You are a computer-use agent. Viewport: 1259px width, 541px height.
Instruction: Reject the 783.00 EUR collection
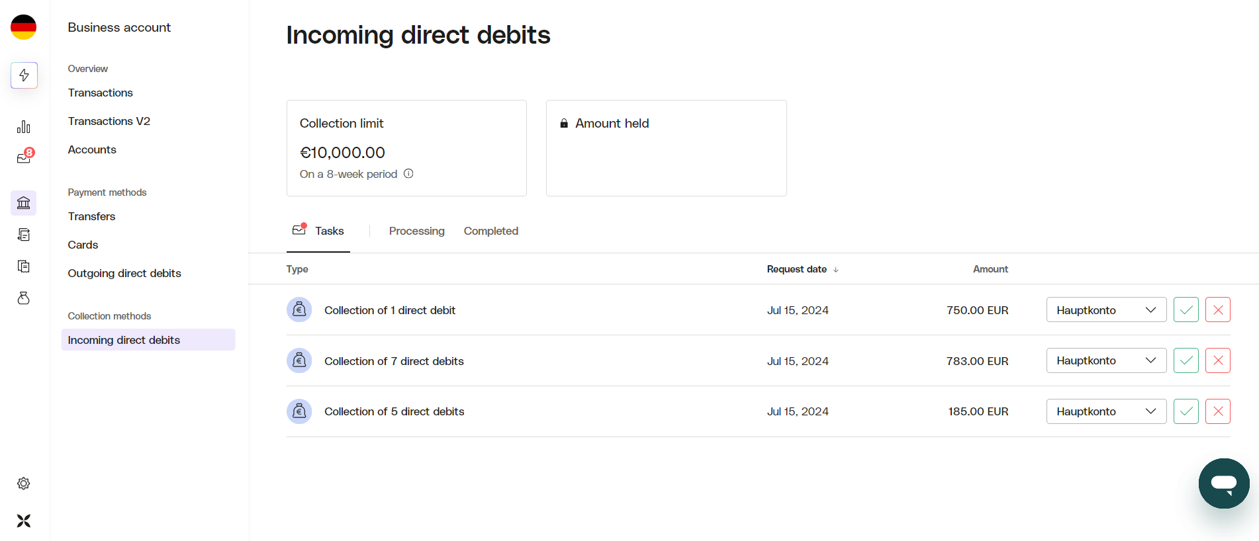pyautogui.click(x=1218, y=360)
